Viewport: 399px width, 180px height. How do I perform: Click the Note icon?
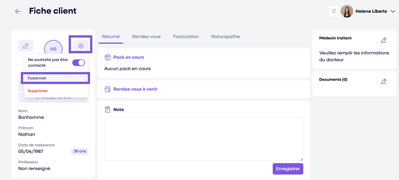[x=107, y=110]
